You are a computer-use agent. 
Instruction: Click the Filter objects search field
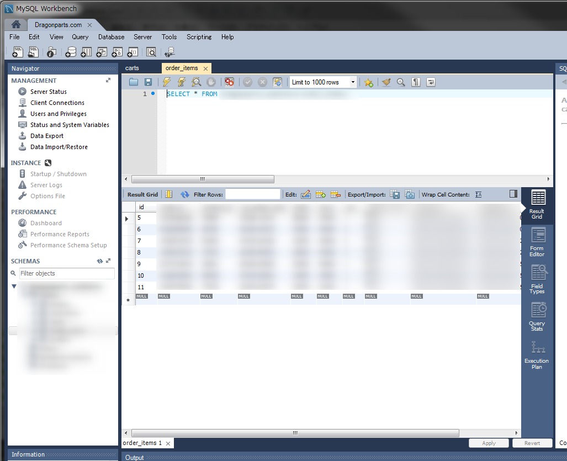[x=67, y=273]
